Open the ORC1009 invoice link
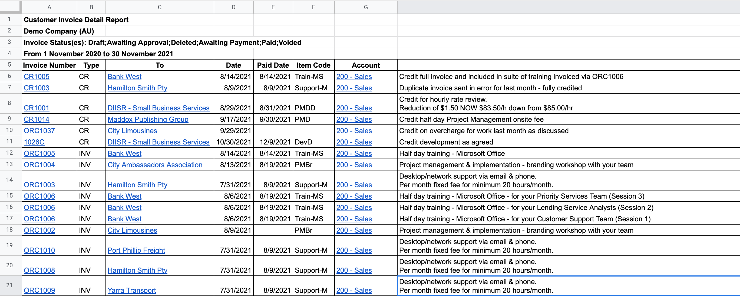The height and width of the screenshot is (296, 740). pyautogui.click(x=39, y=290)
